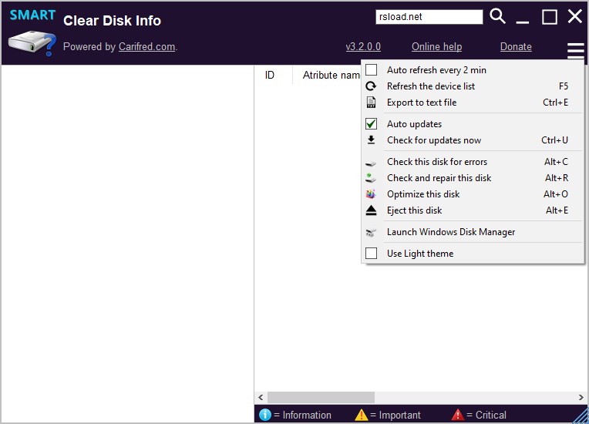Click the Clear Disk Info title text
Image resolution: width=589 pixels, height=424 pixels.
pyautogui.click(x=112, y=21)
